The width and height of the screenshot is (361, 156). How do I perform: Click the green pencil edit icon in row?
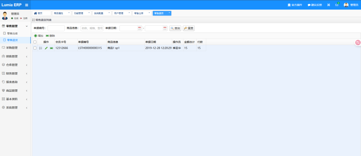pos(46,48)
